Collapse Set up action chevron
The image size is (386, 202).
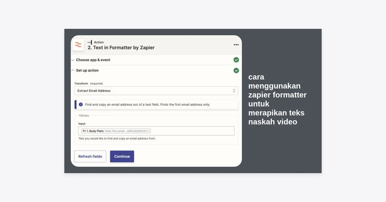(x=73, y=71)
